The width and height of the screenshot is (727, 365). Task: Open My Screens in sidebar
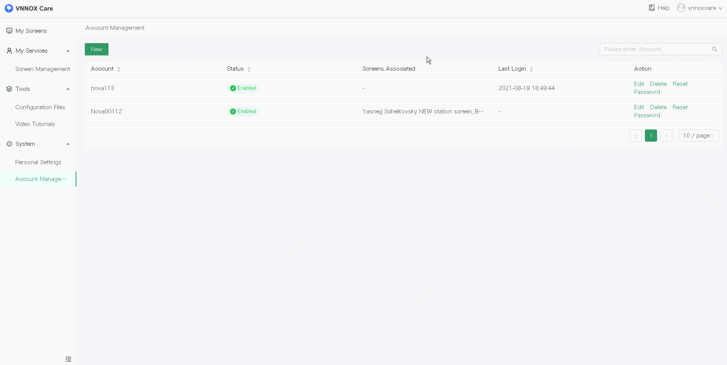click(x=31, y=31)
